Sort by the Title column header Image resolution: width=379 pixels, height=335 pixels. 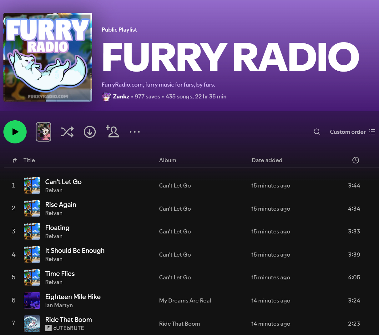click(x=29, y=160)
